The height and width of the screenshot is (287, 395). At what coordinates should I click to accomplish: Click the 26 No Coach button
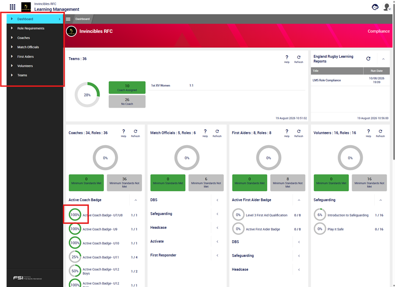pyautogui.click(x=127, y=101)
